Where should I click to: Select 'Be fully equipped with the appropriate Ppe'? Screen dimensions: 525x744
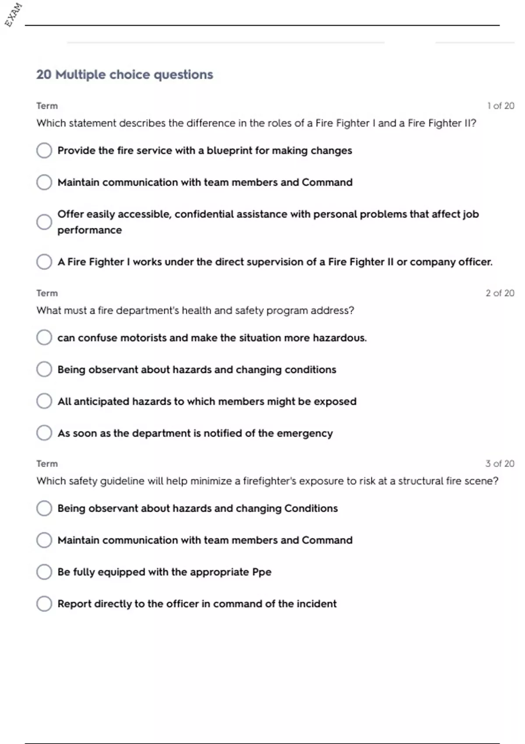tap(44, 572)
